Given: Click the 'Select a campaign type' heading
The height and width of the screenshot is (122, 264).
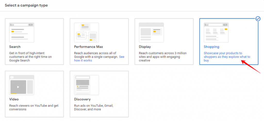Looking at the screenshot, I should pyautogui.click(x=26, y=5).
